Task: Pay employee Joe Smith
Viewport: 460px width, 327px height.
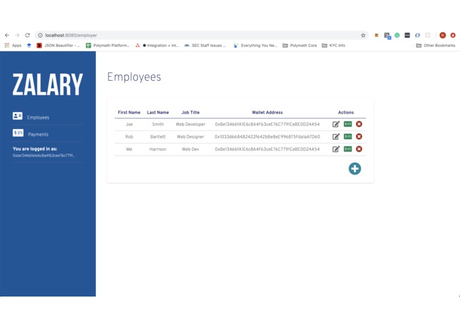Action: (347, 124)
